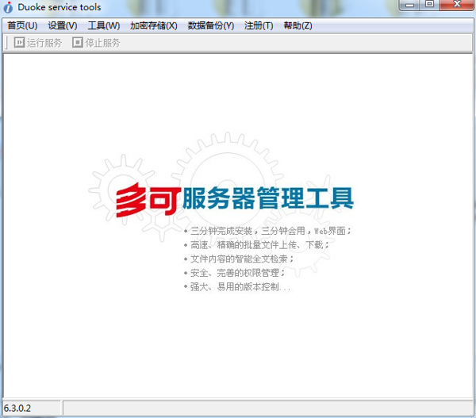Open the 加密存储(X) menu
The image size is (476, 418).
(154, 25)
